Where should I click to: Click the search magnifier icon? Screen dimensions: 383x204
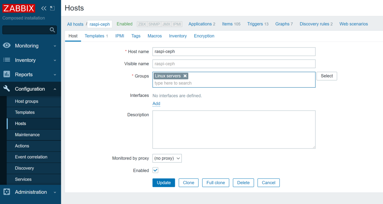click(x=52, y=30)
